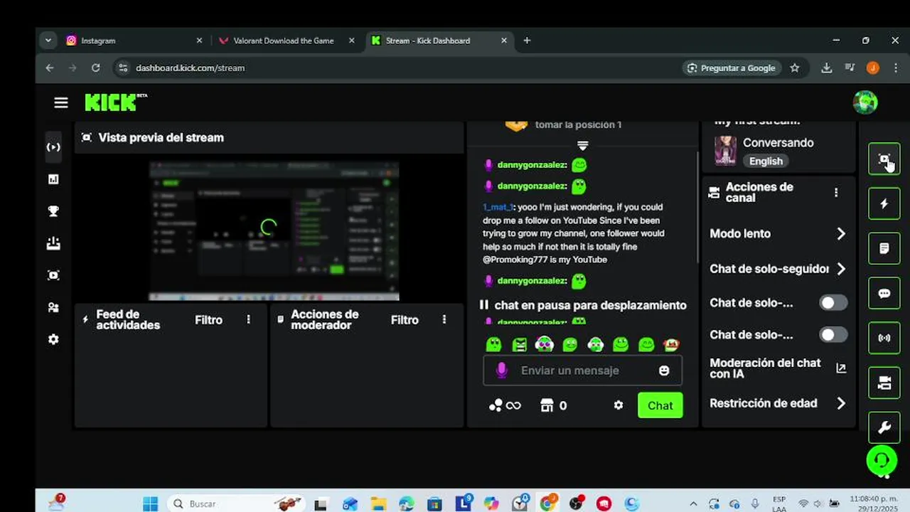Switch to the Instagram browser tab

pyautogui.click(x=134, y=41)
